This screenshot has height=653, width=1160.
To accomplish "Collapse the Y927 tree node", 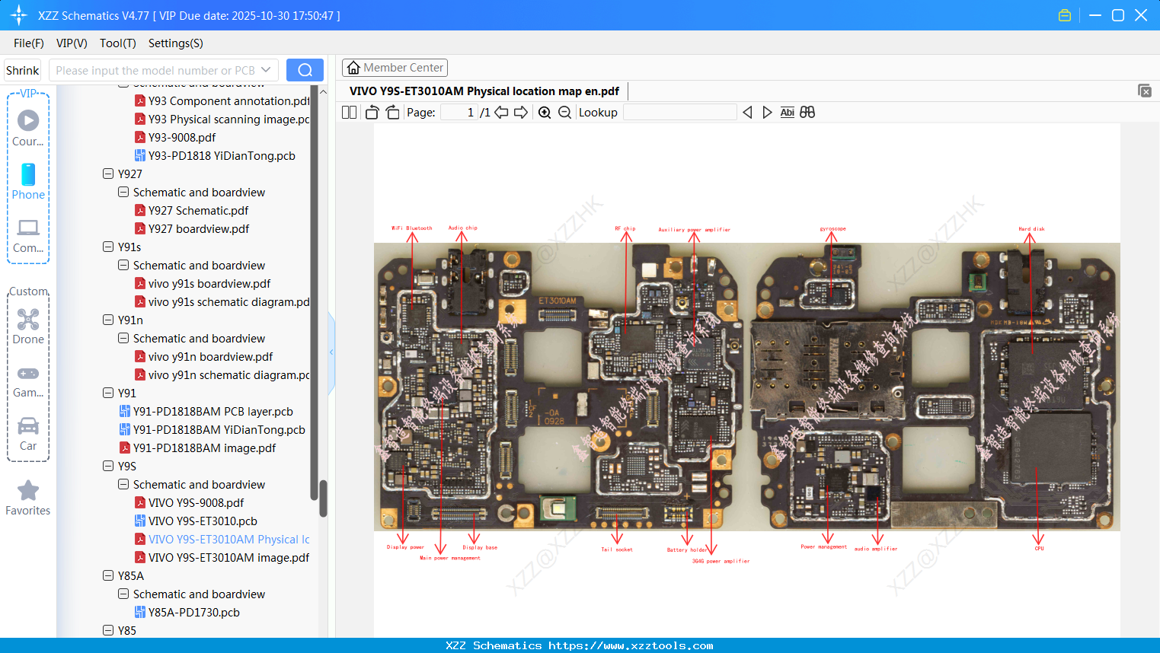I will 108,174.
